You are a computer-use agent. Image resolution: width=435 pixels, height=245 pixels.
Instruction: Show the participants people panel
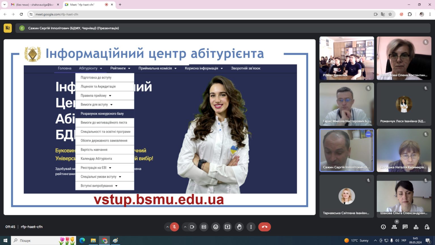(x=394, y=227)
